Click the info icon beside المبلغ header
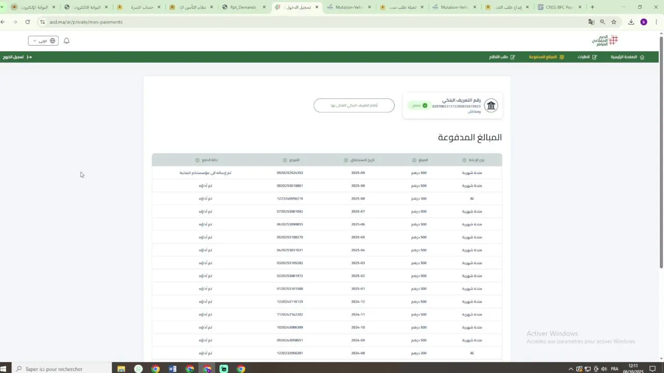Screen dimensions: 664x373 click(x=414, y=160)
